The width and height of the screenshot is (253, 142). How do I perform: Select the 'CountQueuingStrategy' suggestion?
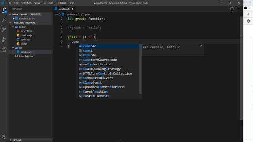pyautogui.click(x=109, y=69)
